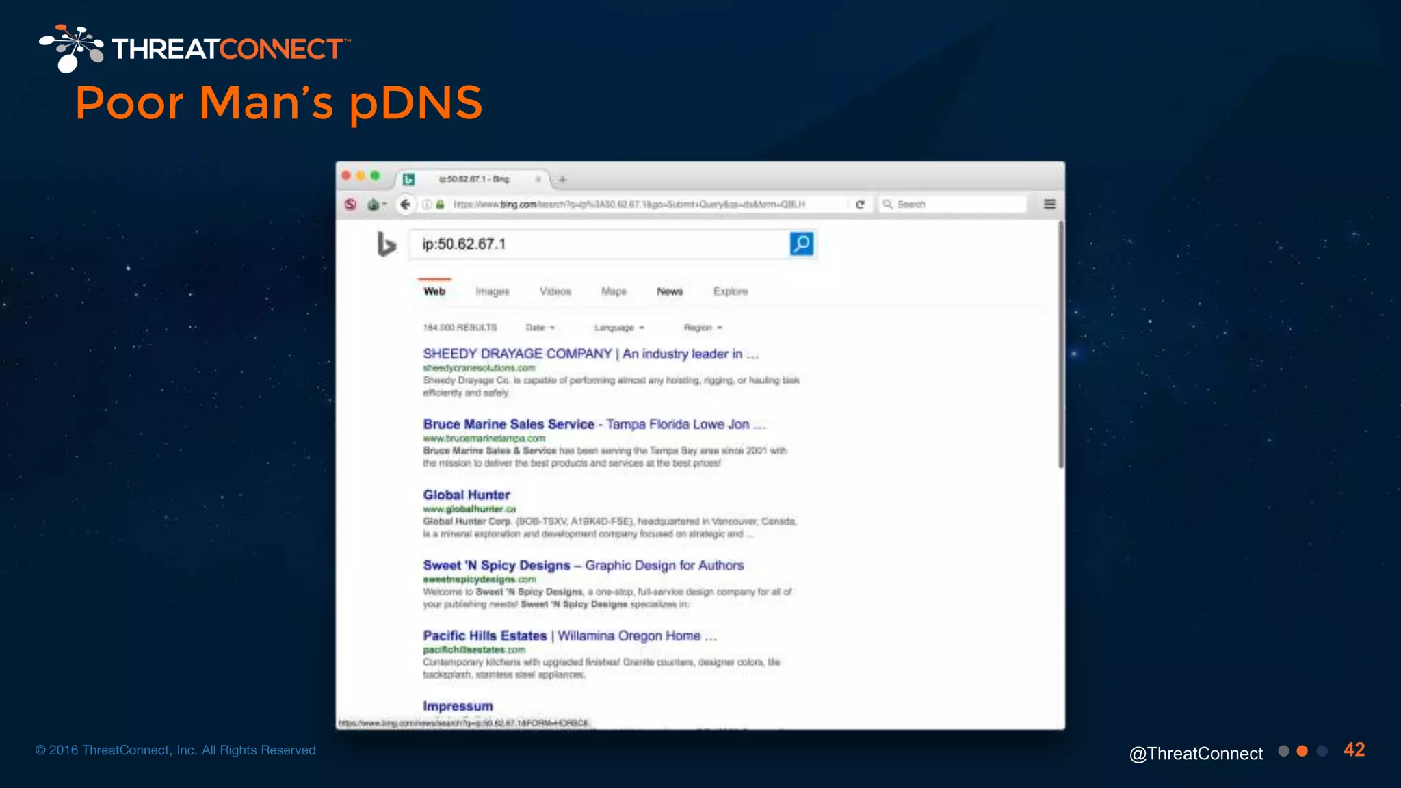Open Sweet 'N Spicy Designs result

point(583,565)
